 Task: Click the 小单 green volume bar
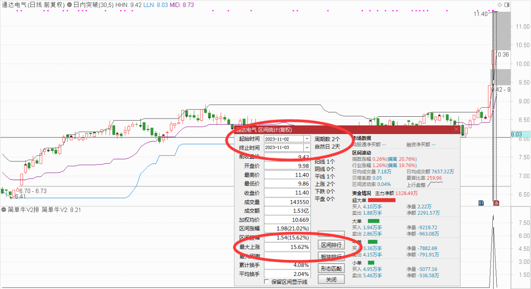[x=371, y=263]
